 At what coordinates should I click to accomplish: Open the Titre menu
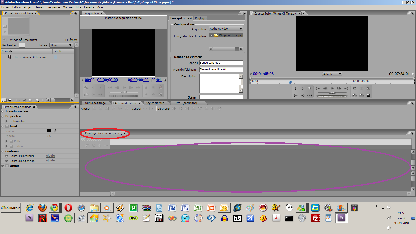click(x=78, y=7)
